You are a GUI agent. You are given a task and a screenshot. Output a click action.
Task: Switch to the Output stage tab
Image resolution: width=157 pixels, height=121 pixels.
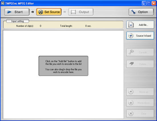point(81,12)
